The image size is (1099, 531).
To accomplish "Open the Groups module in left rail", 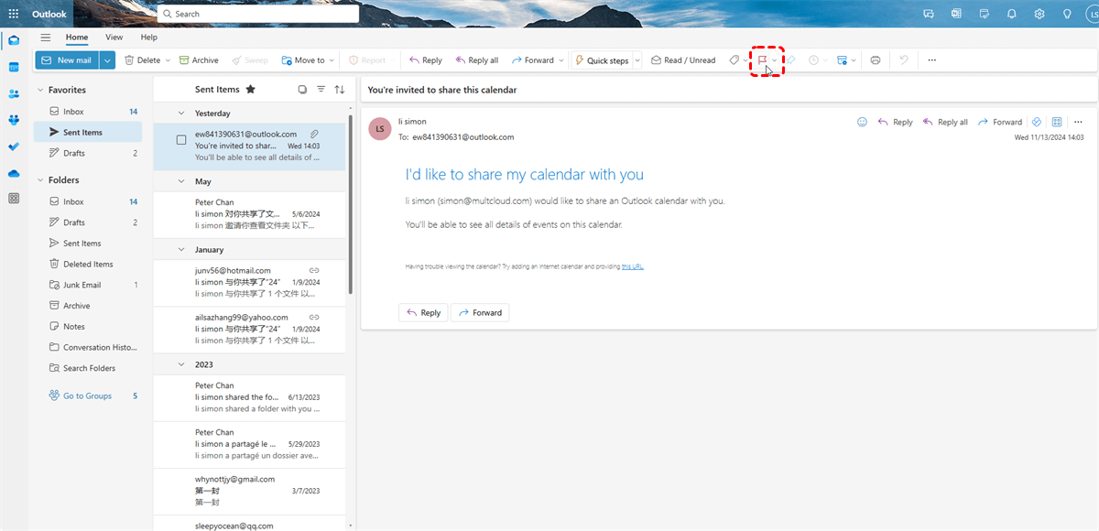I will [x=14, y=120].
